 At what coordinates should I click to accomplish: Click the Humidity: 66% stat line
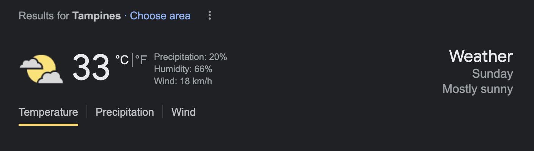183,69
